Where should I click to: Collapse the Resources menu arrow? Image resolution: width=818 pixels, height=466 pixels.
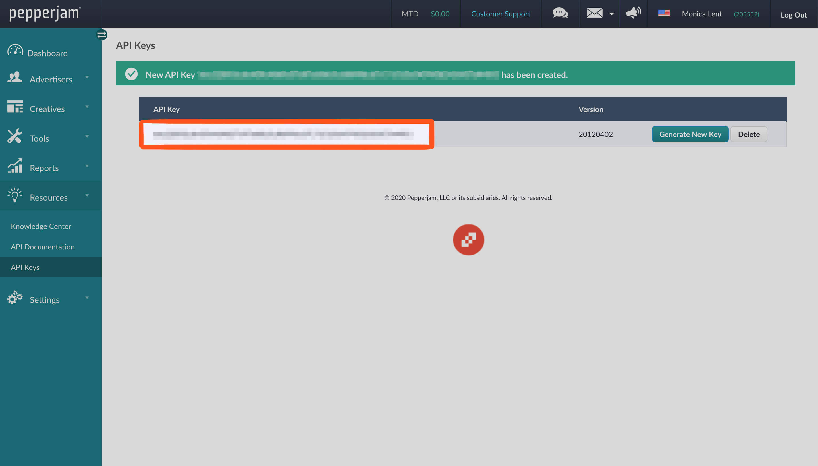point(87,195)
